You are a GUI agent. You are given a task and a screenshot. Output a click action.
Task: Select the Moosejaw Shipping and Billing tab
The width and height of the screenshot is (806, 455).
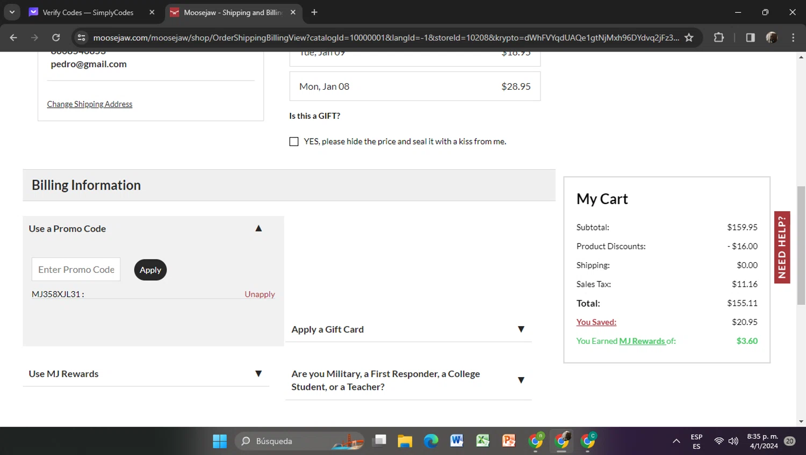coord(234,12)
